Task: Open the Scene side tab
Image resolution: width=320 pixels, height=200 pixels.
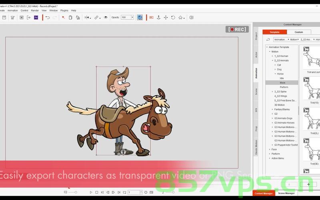Action: coord(256,92)
